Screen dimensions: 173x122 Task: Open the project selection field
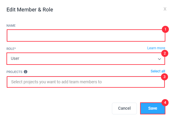coord(86,82)
